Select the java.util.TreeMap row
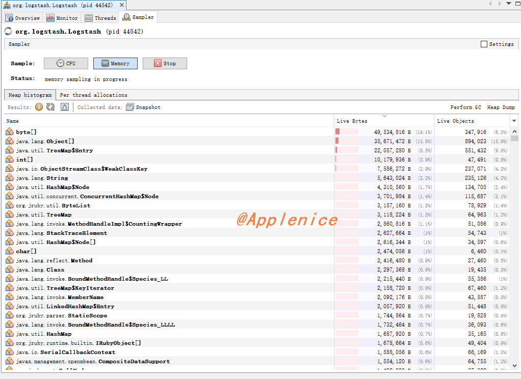Viewport: 521px width, 379px height. [x=257, y=214]
